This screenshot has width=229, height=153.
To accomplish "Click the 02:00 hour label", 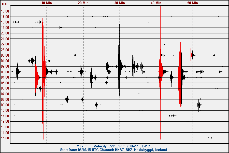I will (5, 66).
